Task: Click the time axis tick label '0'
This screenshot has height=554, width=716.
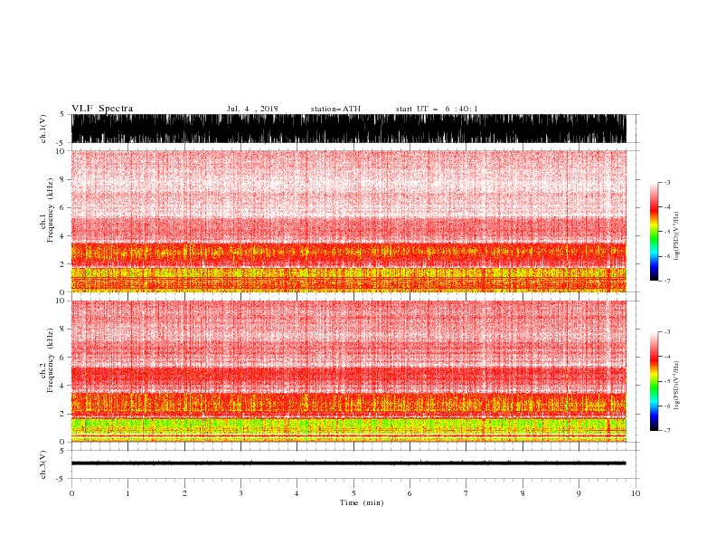Action: click(71, 493)
